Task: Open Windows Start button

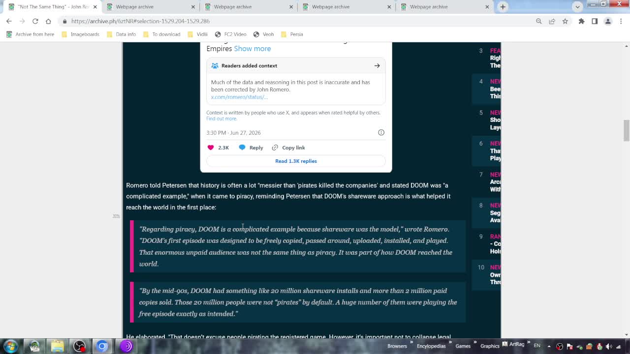Action: coord(10,346)
